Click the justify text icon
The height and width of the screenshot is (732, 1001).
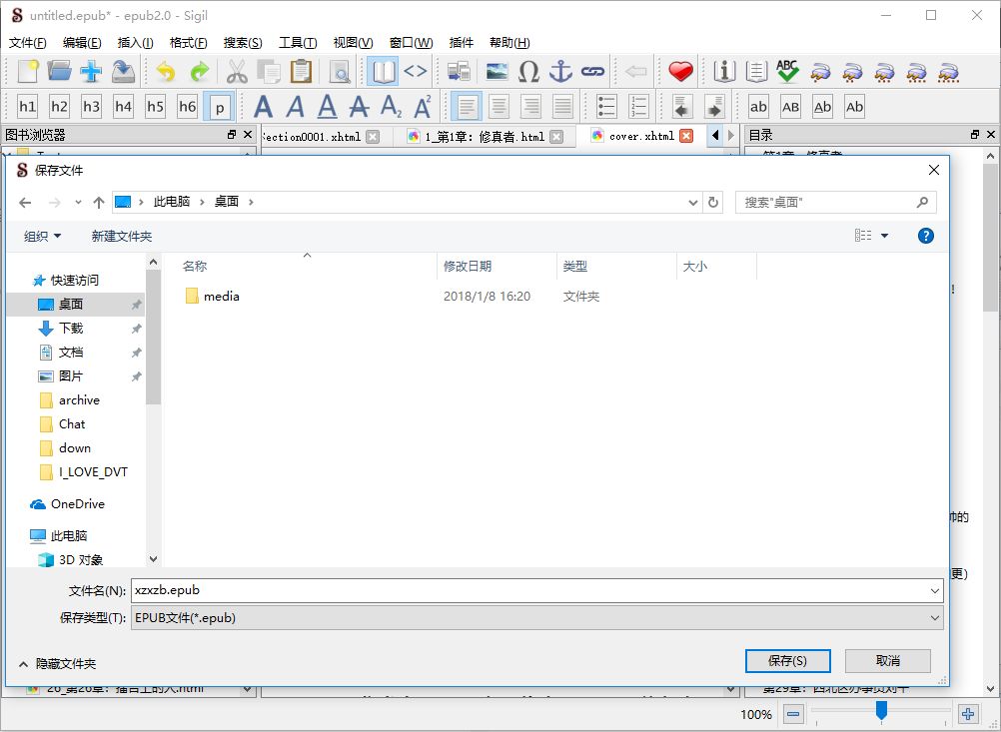pyautogui.click(x=562, y=107)
